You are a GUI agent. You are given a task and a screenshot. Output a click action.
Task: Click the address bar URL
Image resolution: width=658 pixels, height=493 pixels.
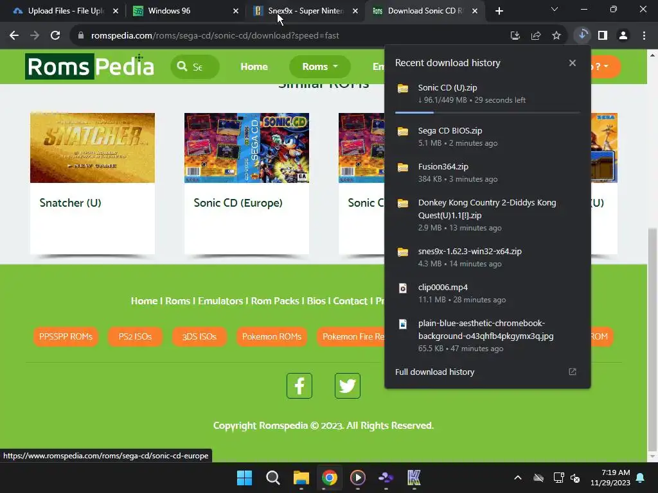point(215,36)
